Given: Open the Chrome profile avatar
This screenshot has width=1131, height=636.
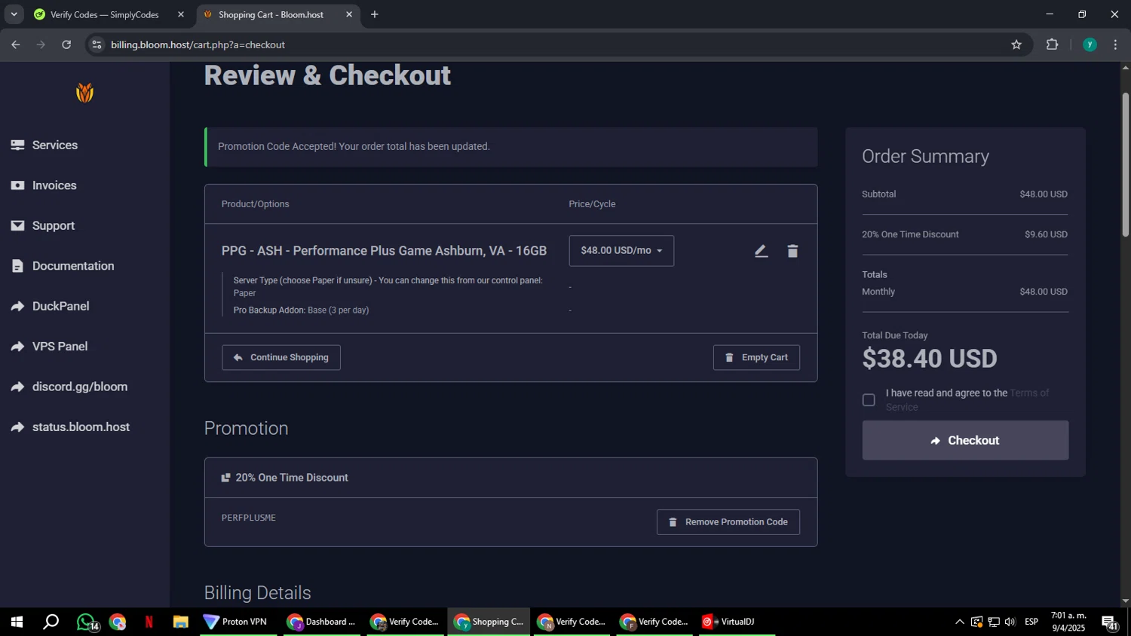Looking at the screenshot, I should pos(1090,44).
